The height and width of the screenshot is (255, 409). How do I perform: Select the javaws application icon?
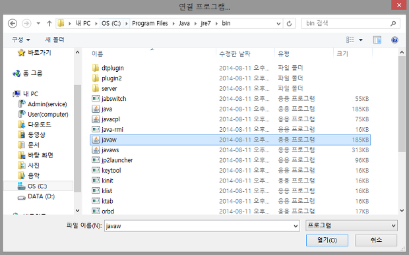pyautogui.click(x=96, y=150)
